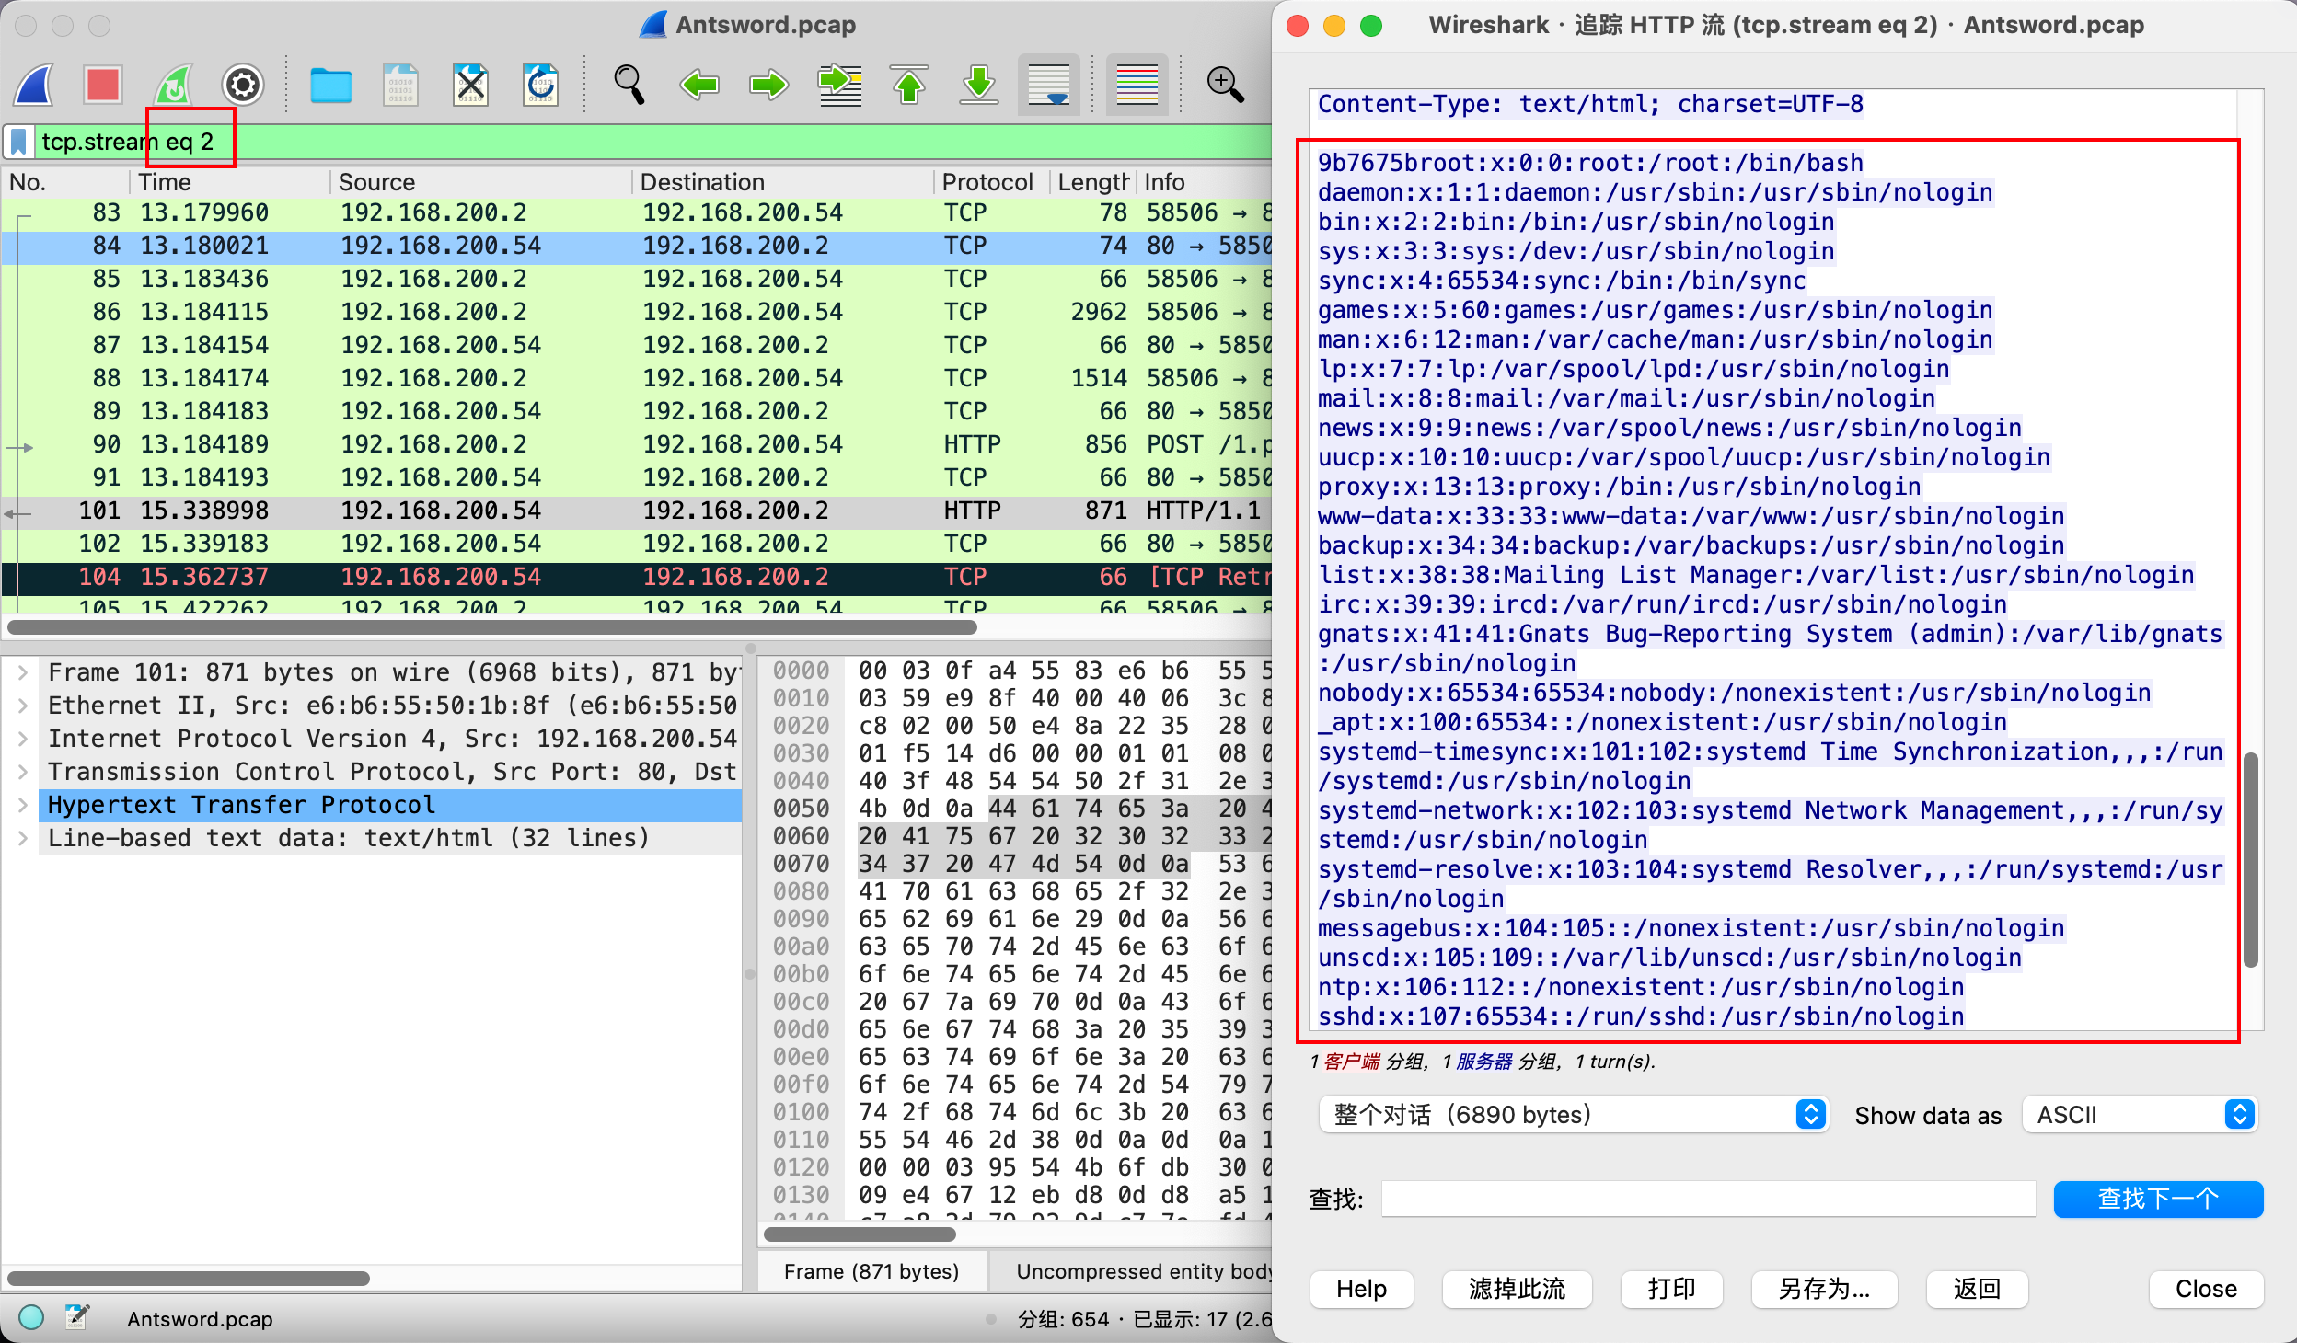This screenshot has width=2297, height=1343.
Task: Reload the capture file icon
Action: coord(540,86)
